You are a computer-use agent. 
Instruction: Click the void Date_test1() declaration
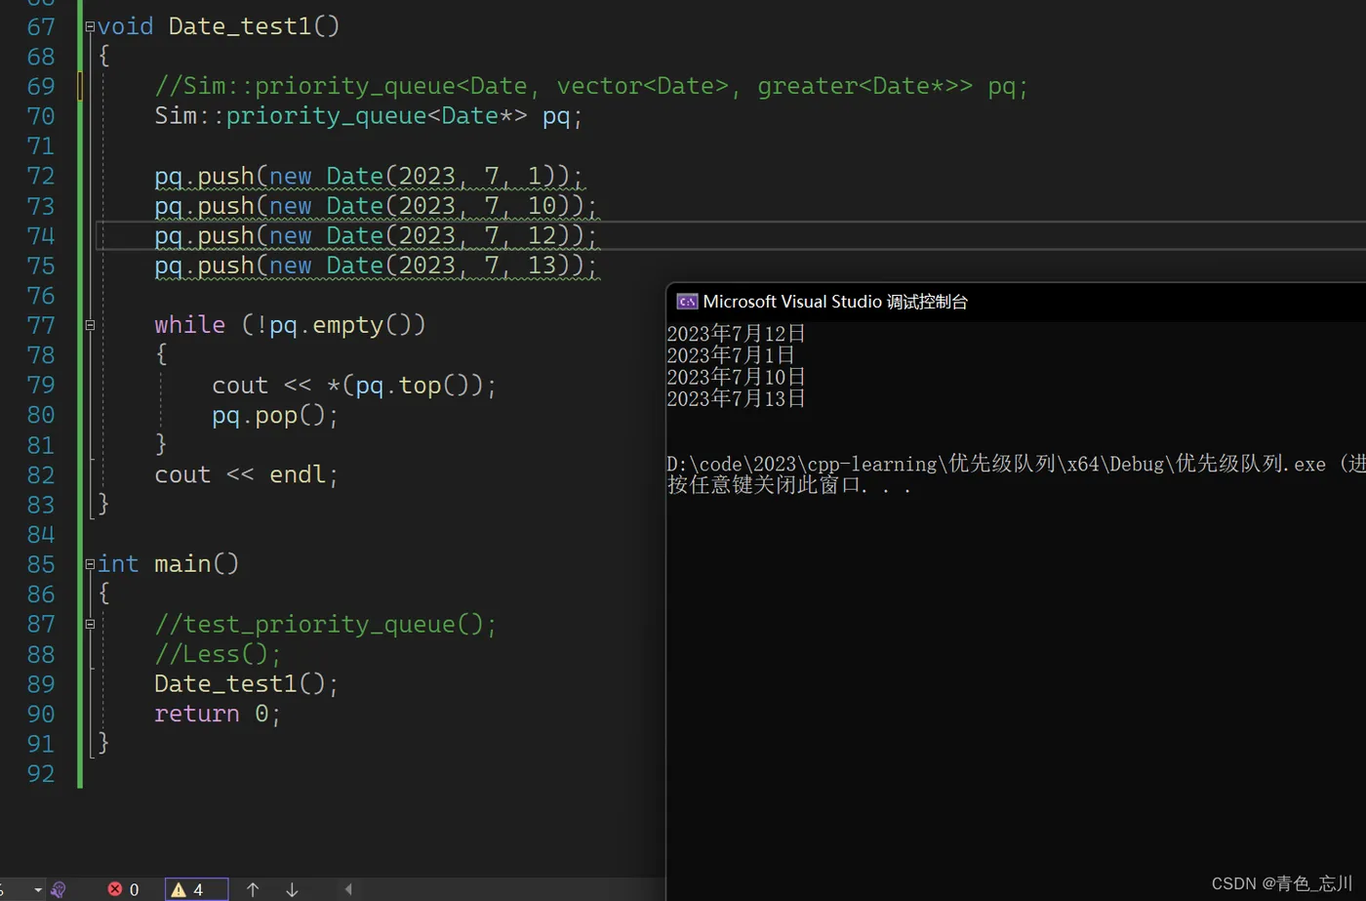219,26
